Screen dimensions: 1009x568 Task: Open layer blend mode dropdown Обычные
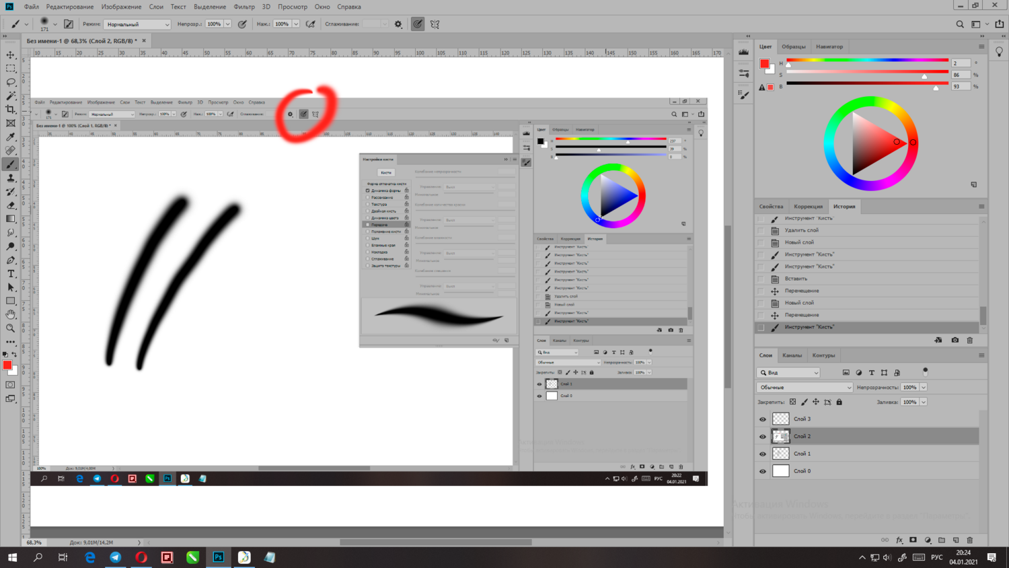[x=805, y=388]
